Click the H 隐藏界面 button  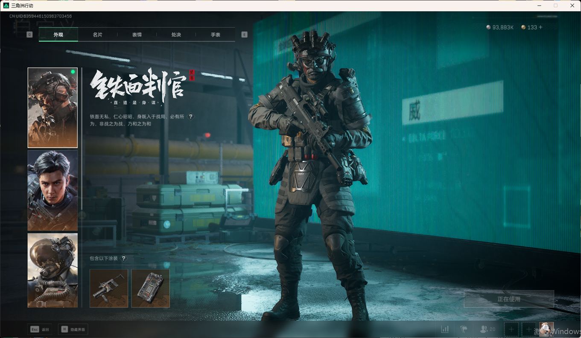coord(73,329)
